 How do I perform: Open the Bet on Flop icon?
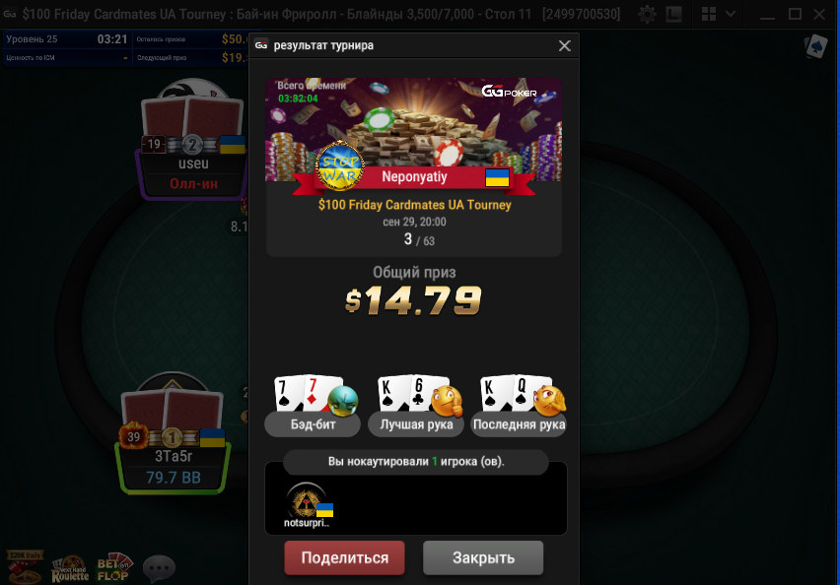point(114,568)
